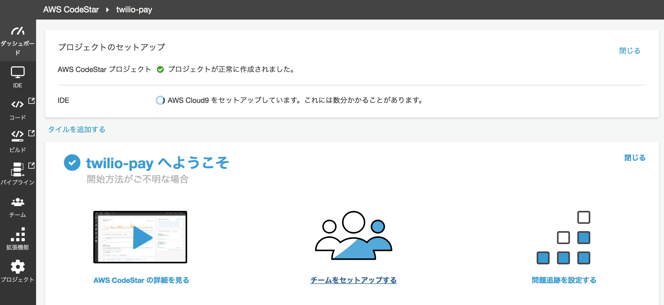Open the IDE monitor icon in sidebar
664x305 pixels.
(x=18, y=72)
